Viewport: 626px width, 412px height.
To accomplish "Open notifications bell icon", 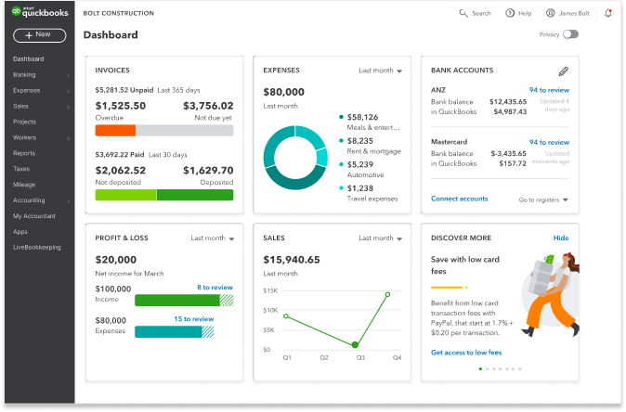I will 607,14.
